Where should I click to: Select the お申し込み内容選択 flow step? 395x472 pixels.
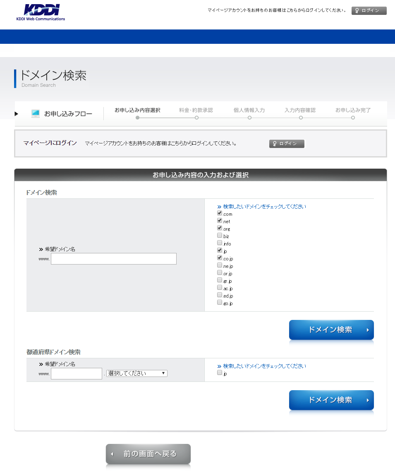137,110
